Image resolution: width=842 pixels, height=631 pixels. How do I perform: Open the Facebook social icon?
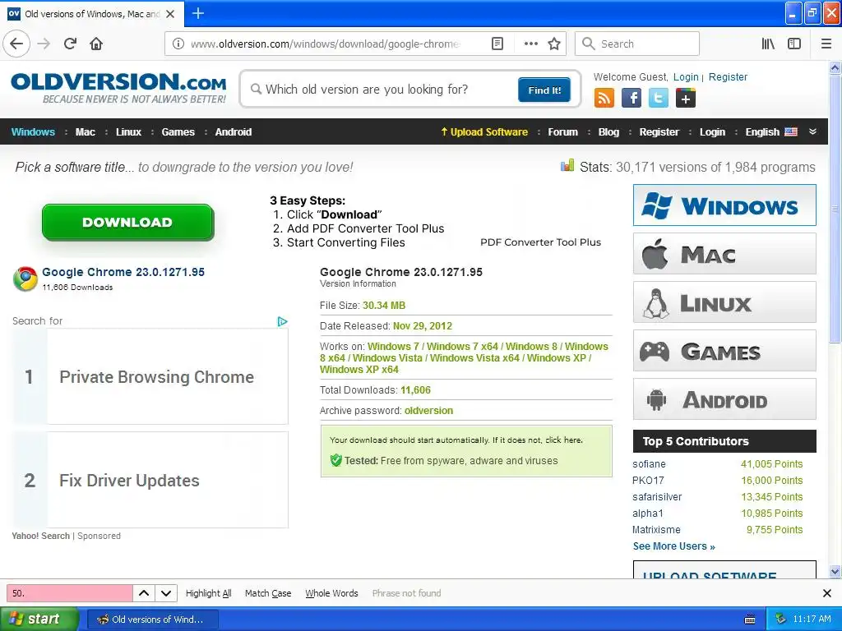(631, 99)
